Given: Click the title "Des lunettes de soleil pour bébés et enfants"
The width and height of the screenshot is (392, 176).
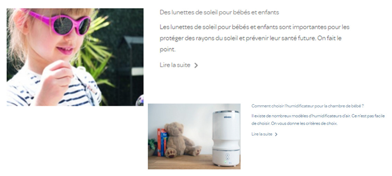Looking at the screenshot, I should click(x=219, y=12).
